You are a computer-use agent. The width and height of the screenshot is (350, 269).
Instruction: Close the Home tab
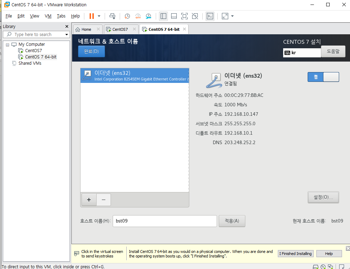click(98, 29)
